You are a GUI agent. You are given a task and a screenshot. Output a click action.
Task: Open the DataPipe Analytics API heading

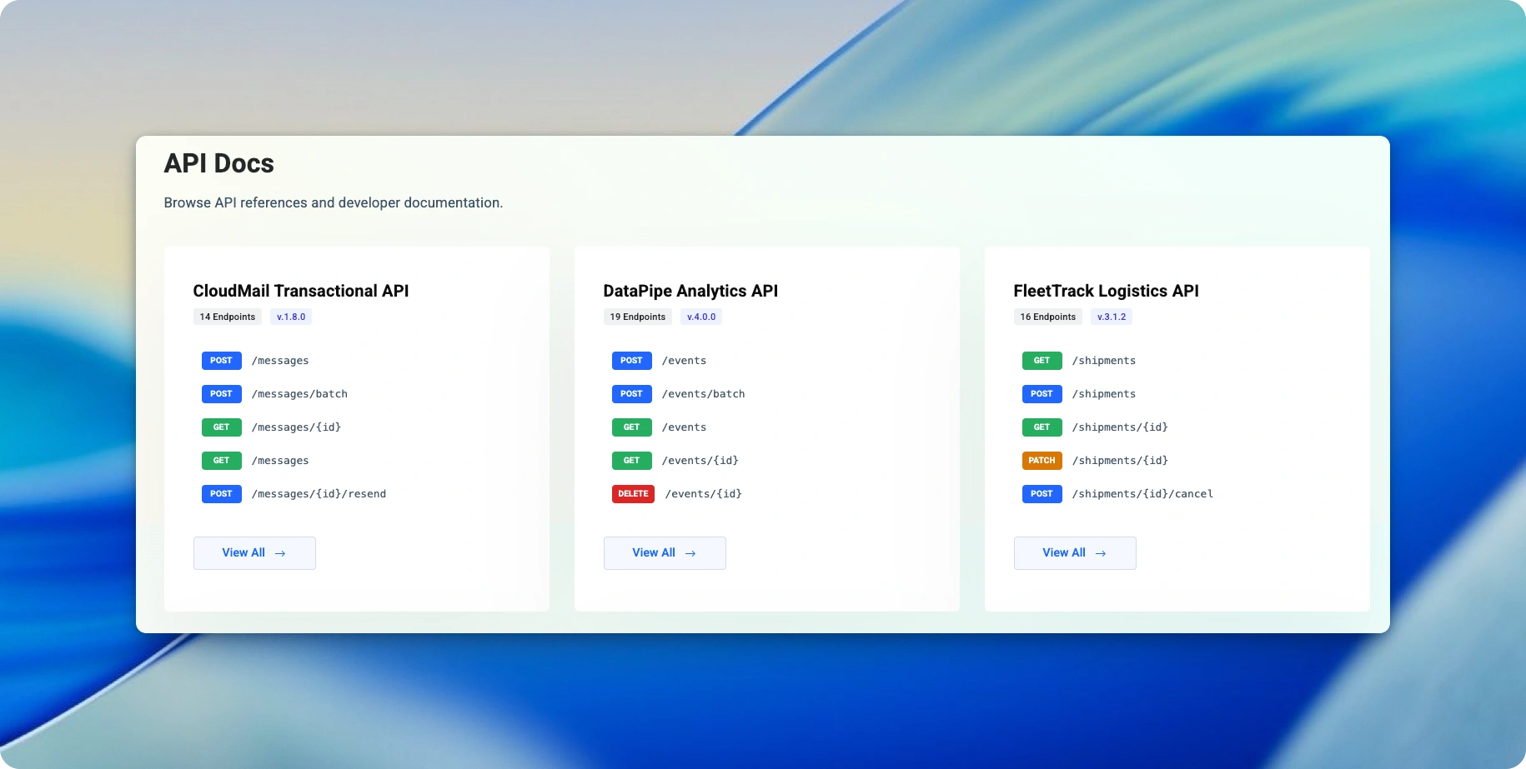pos(690,291)
